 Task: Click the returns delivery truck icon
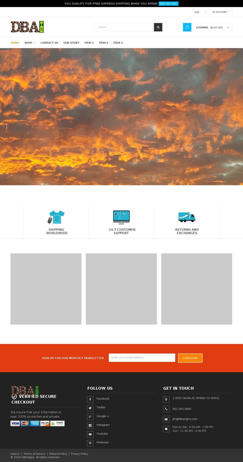pos(187,217)
